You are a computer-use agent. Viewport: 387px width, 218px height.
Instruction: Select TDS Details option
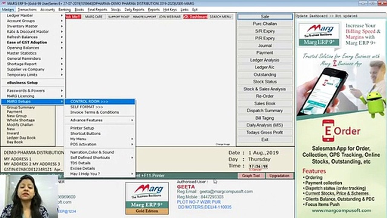[x=100, y=163]
